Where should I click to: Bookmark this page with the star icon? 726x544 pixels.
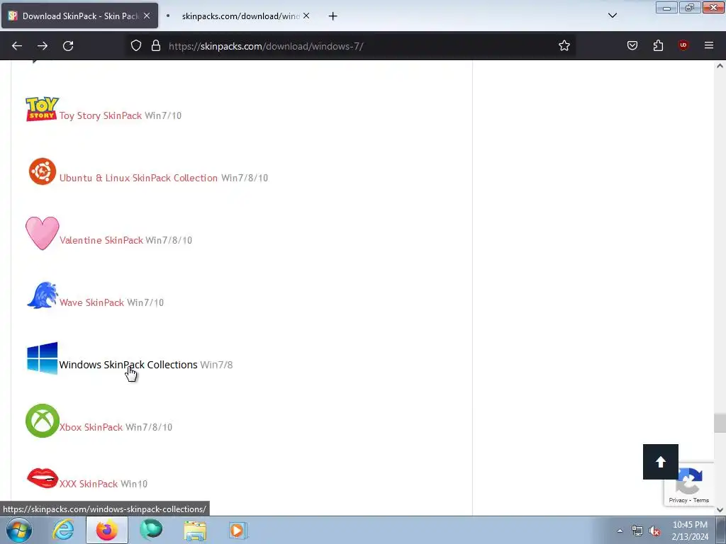click(x=564, y=46)
